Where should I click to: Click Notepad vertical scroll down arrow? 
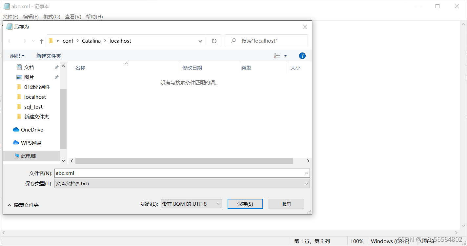[x=464, y=226]
